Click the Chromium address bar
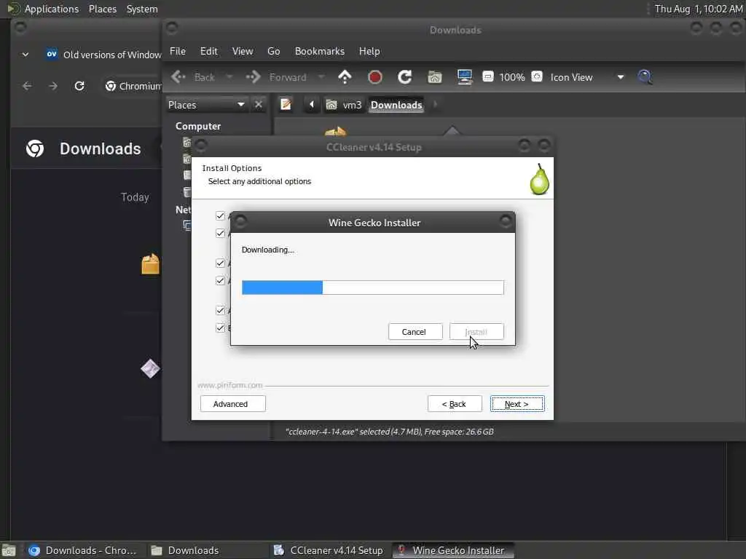Image resolution: width=746 pixels, height=559 pixels. point(133,86)
